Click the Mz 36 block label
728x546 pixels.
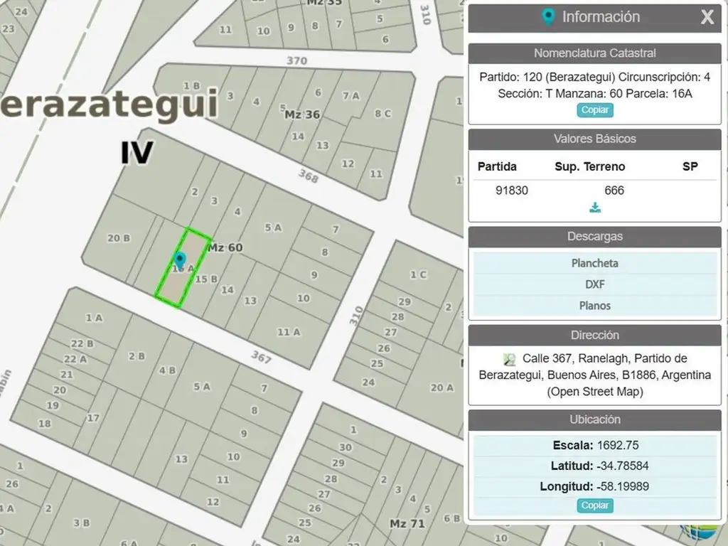pyautogui.click(x=302, y=114)
